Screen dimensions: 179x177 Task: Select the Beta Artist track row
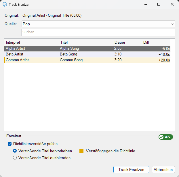click(87, 54)
